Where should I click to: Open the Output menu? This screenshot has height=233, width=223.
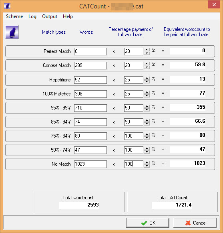click(50, 16)
